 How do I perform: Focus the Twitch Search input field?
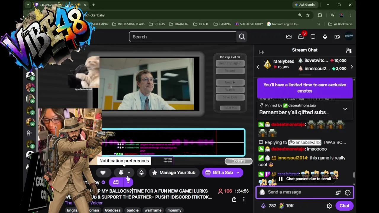(183, 37)
